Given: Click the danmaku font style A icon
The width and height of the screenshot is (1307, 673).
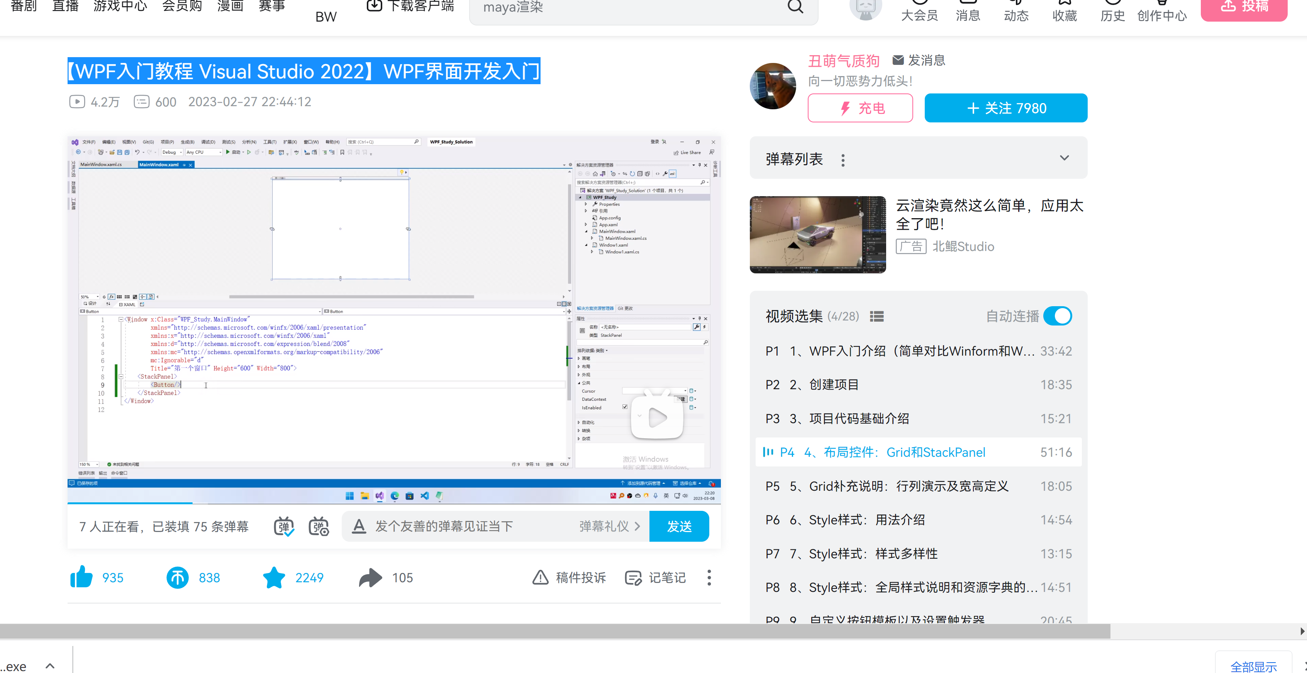Looking at the screenshot, I should pos(359,526).
